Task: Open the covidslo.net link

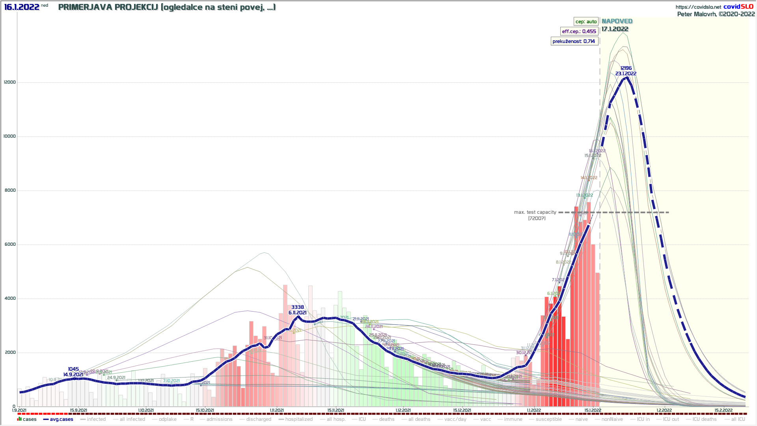Action: coord(698,7)
